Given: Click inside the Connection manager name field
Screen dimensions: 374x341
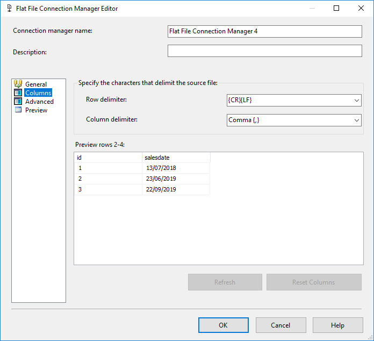Looking at the screenshot, I should coord(264,31).
